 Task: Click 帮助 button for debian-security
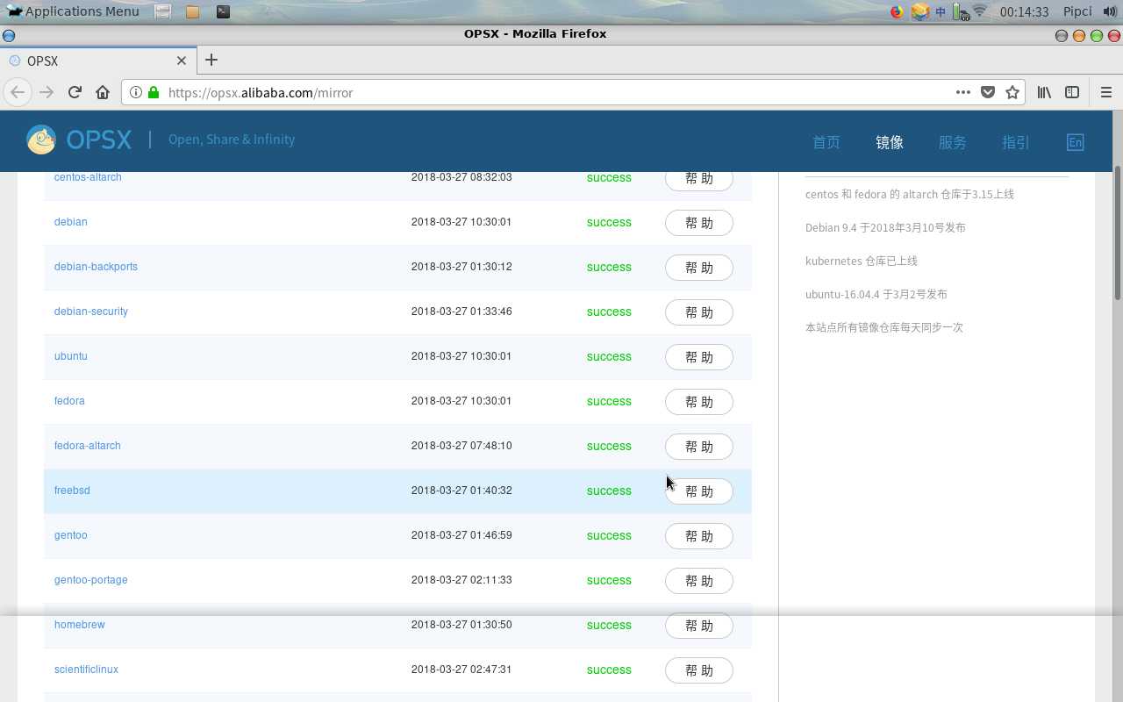(698, 312)
